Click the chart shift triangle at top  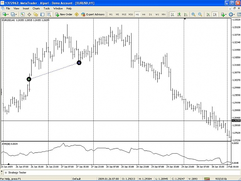click(x=185, y=19)
